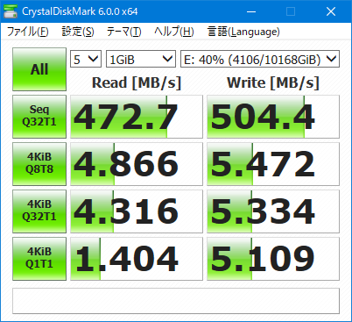Run the 4KiB Q32T1 benchmark
The width and height of the screenshot is (352, 322).
coord(39,211)
